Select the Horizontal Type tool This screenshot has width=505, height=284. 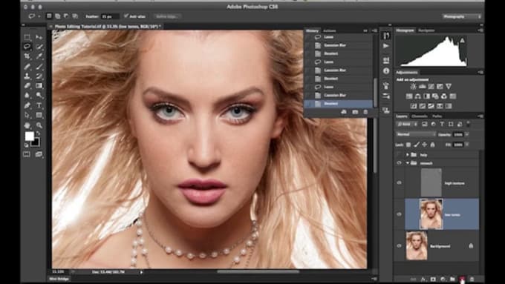[x=39, y=105]
